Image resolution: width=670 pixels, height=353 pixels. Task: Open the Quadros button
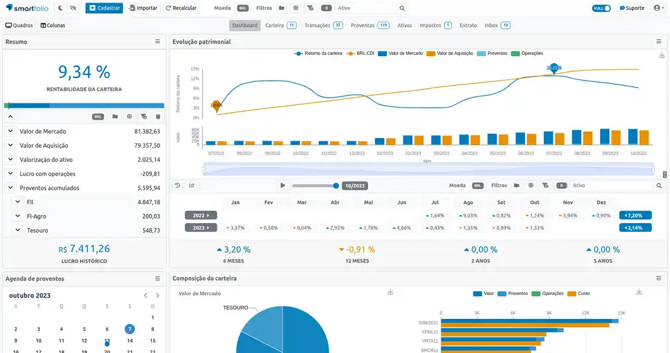(x=19, y=25)
